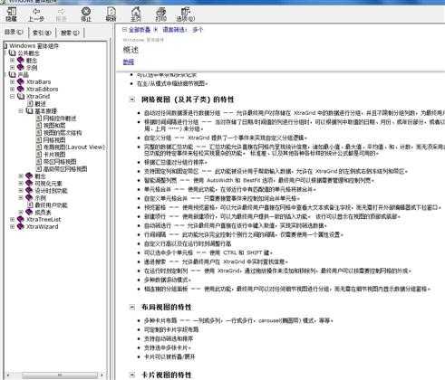The height and width of the screenshot is (380, 445).
Task: Switch to the 目录(C) contents tab
Action: 14,32
